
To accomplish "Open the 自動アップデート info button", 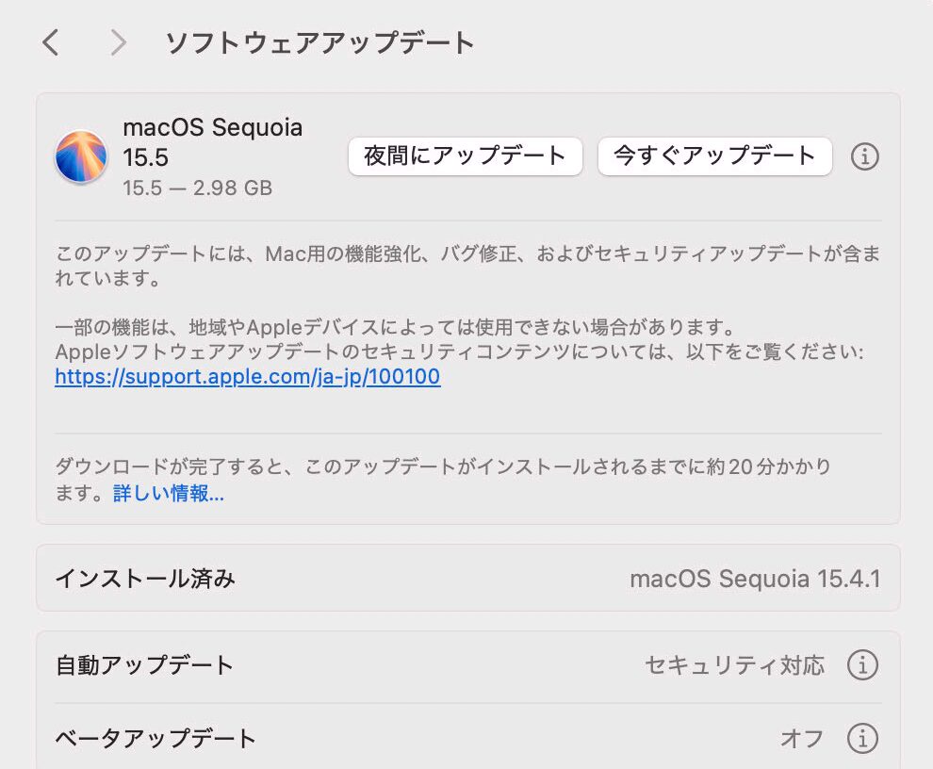I will pos(861,665).
